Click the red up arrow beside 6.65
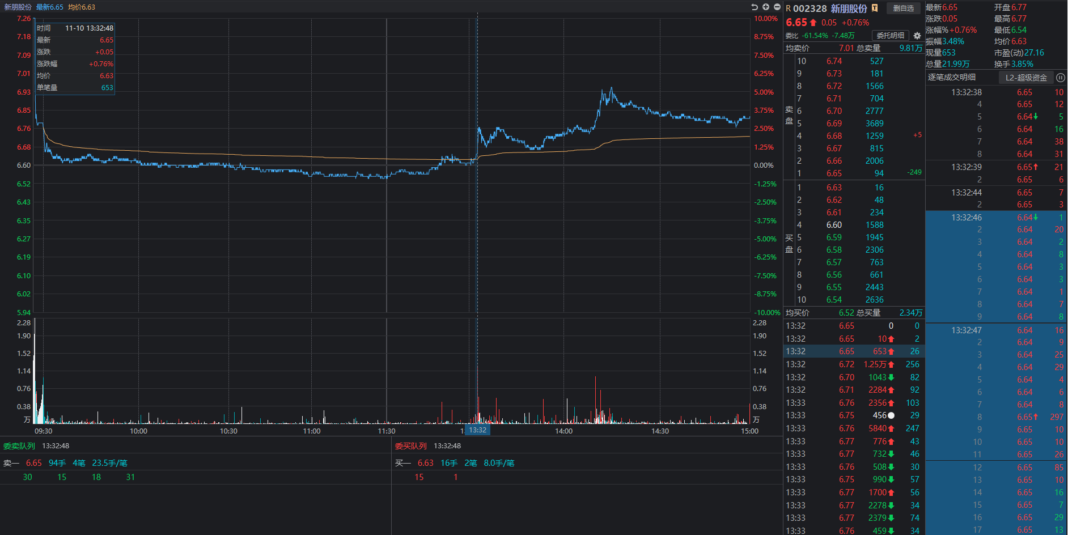Viewport: 1068px width, 535px height. [x=813, y=23]
